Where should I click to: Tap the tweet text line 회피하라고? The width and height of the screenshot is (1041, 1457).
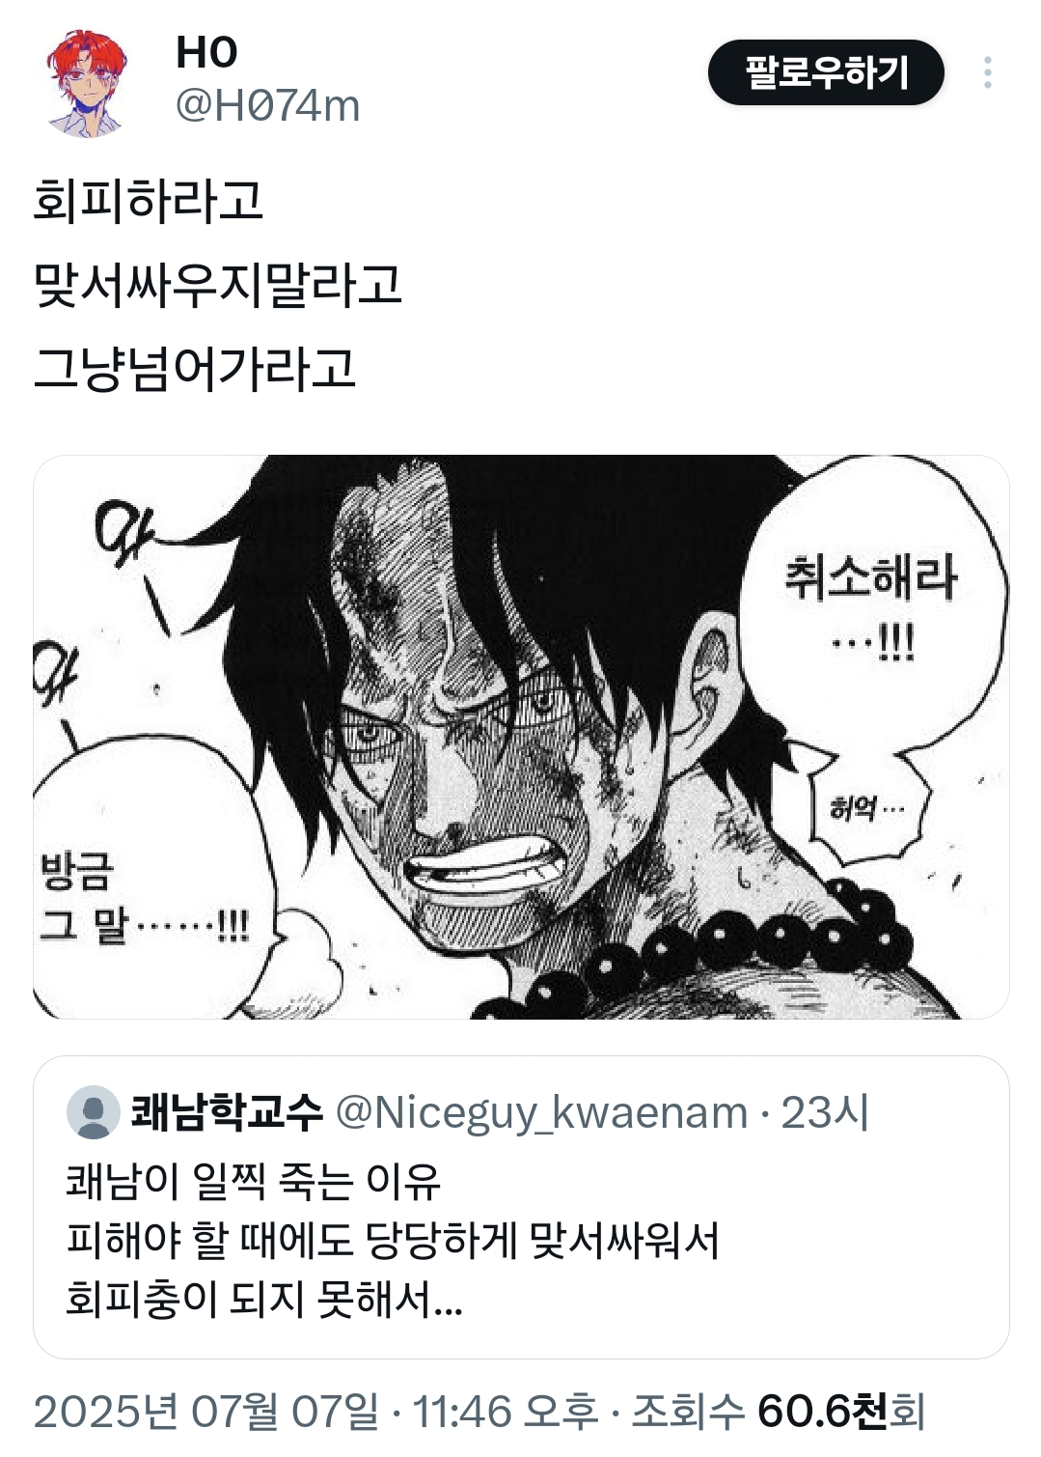point(149,200)
